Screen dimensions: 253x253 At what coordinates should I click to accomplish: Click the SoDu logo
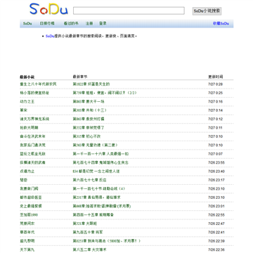[x=48, y=9]
